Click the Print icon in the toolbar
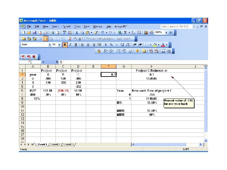Image resolution: width=227 pixels, height=170 pixels. 52,33
